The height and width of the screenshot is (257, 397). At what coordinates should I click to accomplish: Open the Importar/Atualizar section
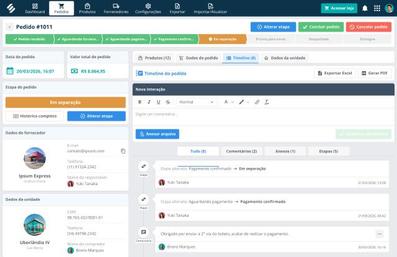click(x=210, y=8)
